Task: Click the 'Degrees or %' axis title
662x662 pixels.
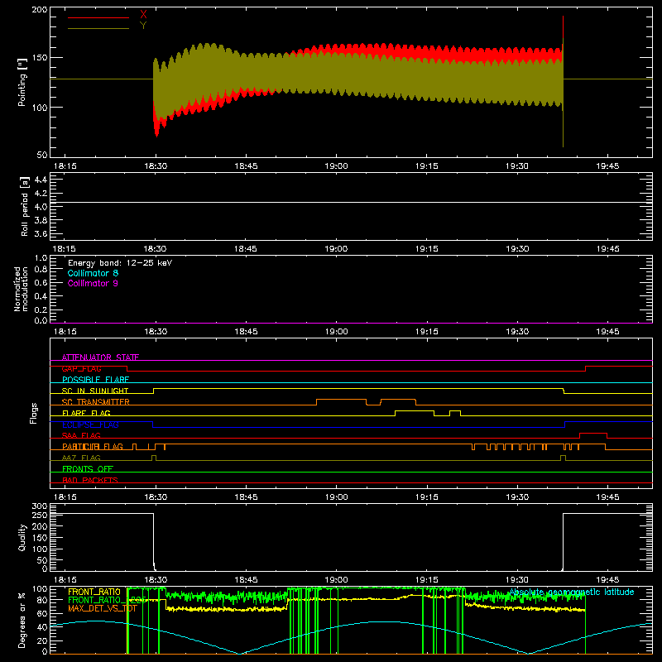Action: (x=22, y=620)
